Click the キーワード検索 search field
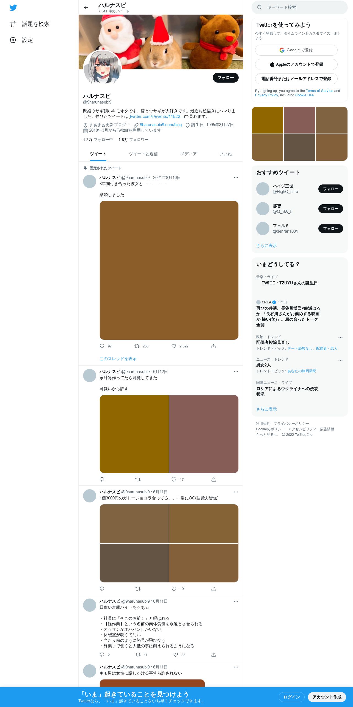This screenshot has width=353, height=707. coord(300,7)
